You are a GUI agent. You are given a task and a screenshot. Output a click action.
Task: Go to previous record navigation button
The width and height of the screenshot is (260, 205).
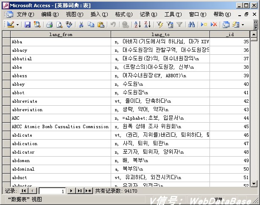click(33, 191)
